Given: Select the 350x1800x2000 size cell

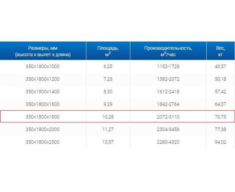Looking at the screenshot, I should click(43, 129).
